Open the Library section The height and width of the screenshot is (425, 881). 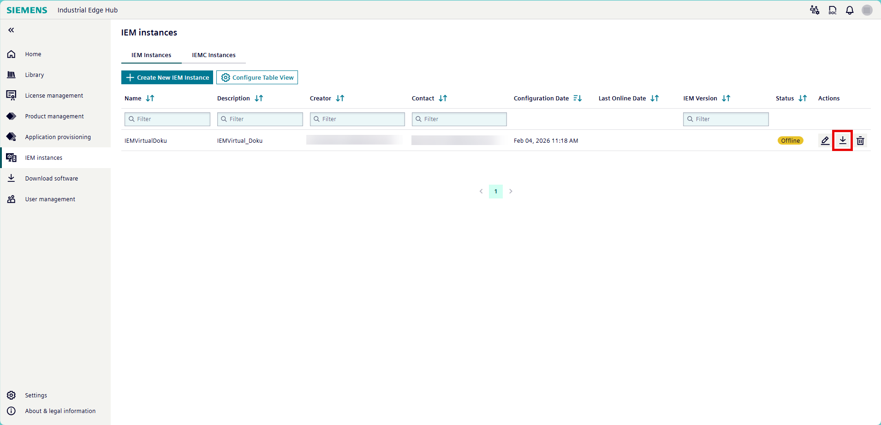tap(34, 75)
